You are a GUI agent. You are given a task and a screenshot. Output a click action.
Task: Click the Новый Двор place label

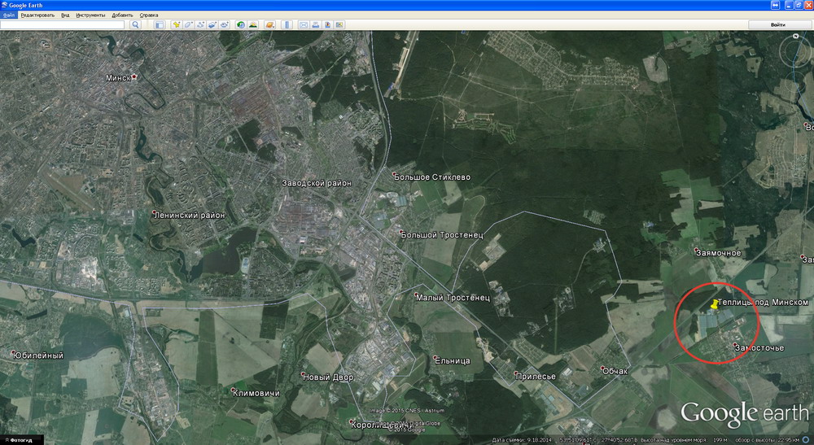[328, 377]
